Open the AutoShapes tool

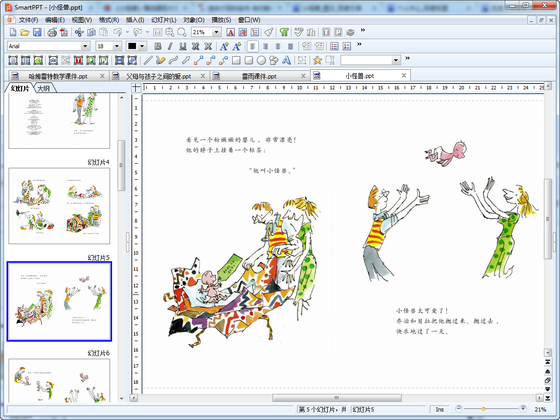click(274, 60)
